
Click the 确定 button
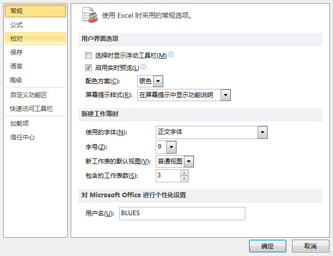[267, 246]
